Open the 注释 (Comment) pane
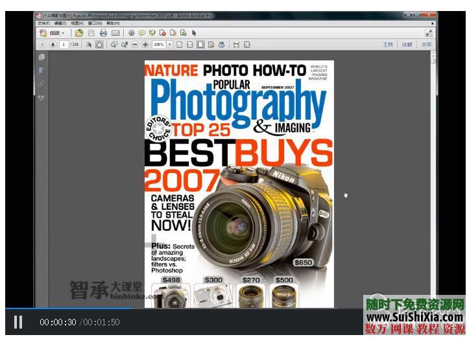Viewport: 467px width, 337px height. point(407,45)
